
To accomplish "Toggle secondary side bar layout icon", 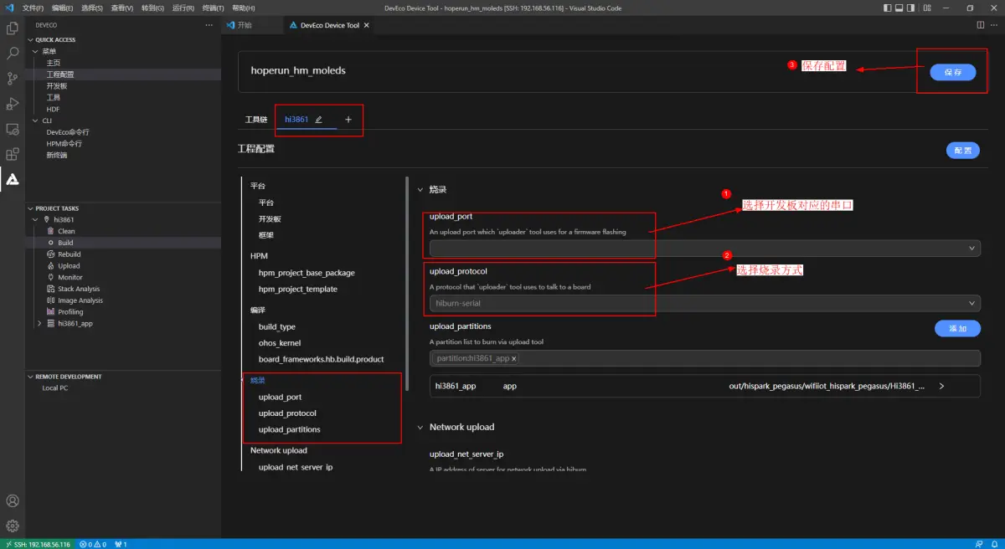I will pos(911,8).
